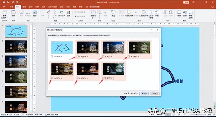Click the 3D Models cube icon

click(54, 12)
